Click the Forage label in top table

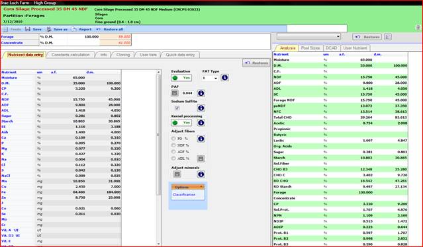click(7, 36)
